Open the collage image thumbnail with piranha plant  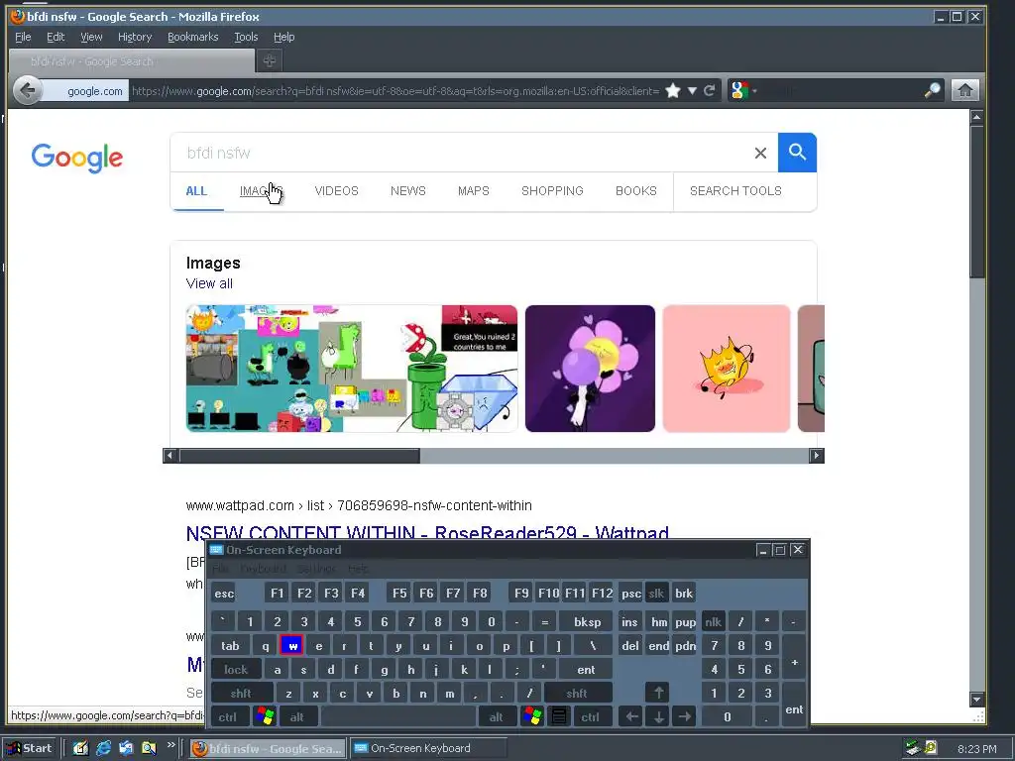[352, 369]
